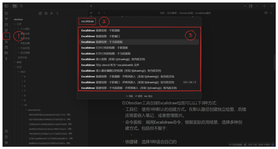Select Excalidraw: 新建绘图 - 于新面板
This screenshot has height=149, width=278.
[x=139, y=30]
